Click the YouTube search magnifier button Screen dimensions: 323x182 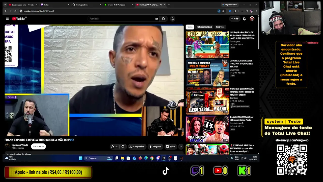tap(164, 19)
